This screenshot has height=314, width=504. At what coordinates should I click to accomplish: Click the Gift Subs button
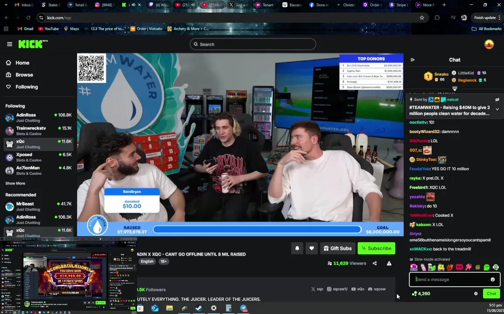[x=338, y=248]
